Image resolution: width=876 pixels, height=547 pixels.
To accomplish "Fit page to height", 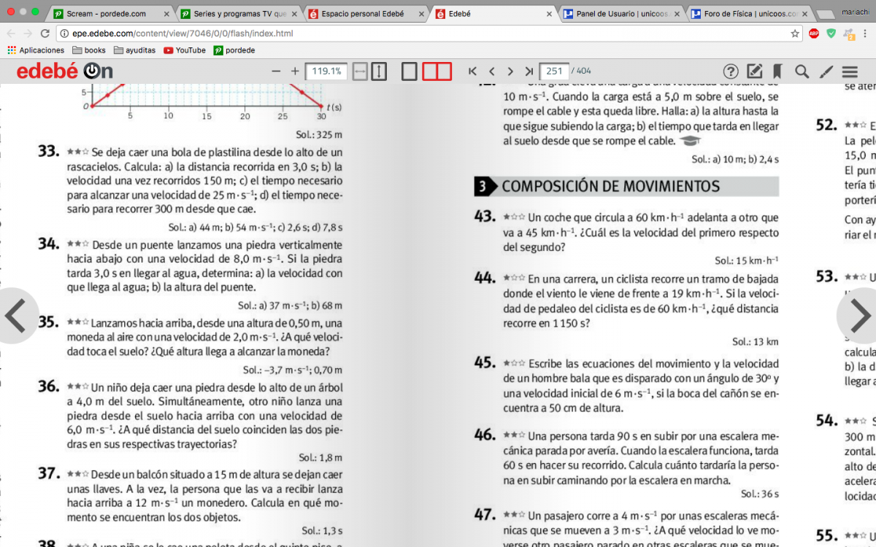I will (379, 71).
